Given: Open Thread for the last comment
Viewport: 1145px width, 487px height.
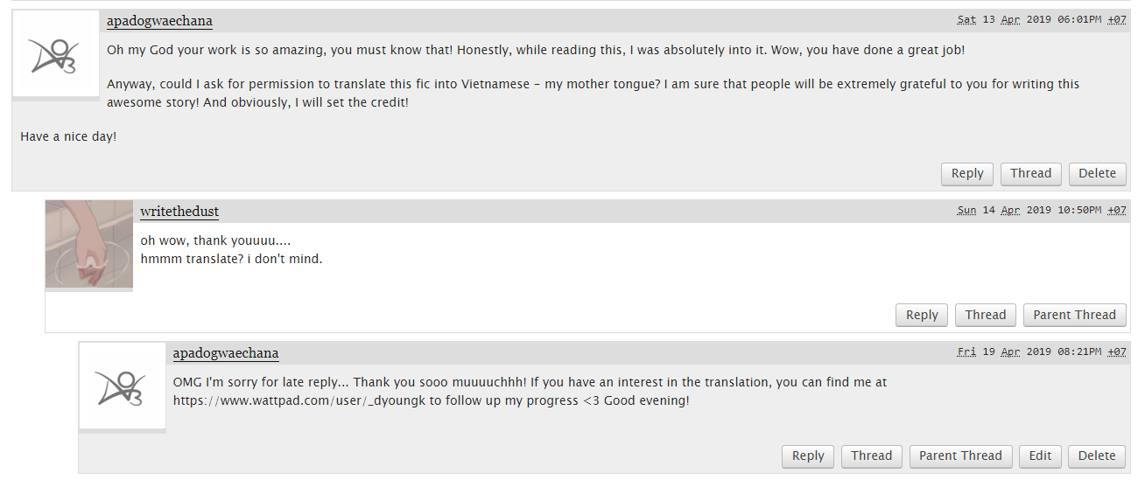Looking at the screenshot, I should [871, 456].
